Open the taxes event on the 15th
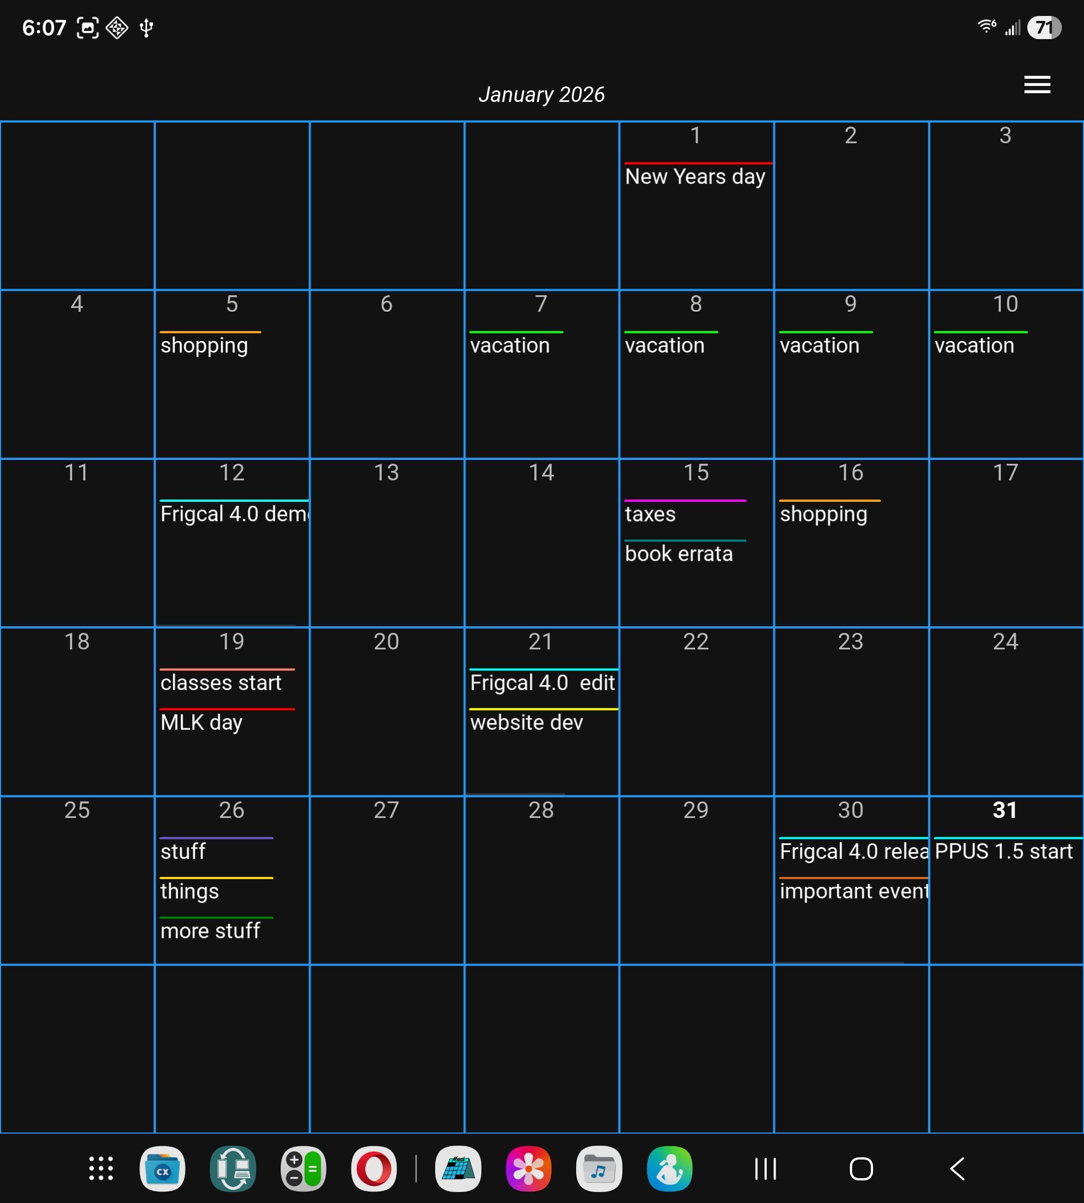This screenshot has width=1084, height=1203. coord(651,514)
